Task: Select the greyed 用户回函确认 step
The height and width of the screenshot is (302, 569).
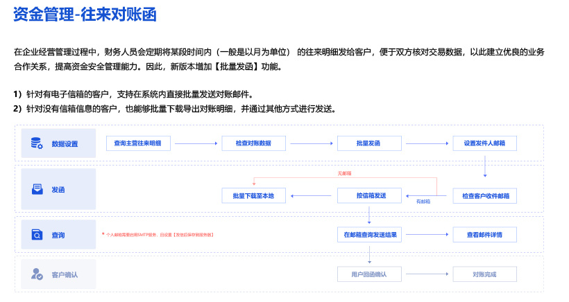Action: [368, 274]
